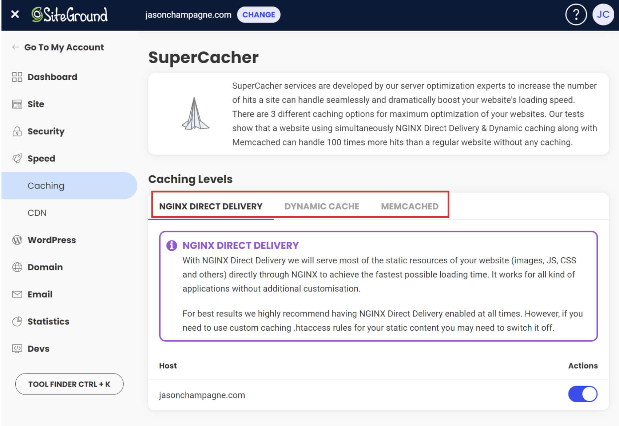Close the sidebar with the X icon
This screenshot has height=426, width=619.
(15, 15)
